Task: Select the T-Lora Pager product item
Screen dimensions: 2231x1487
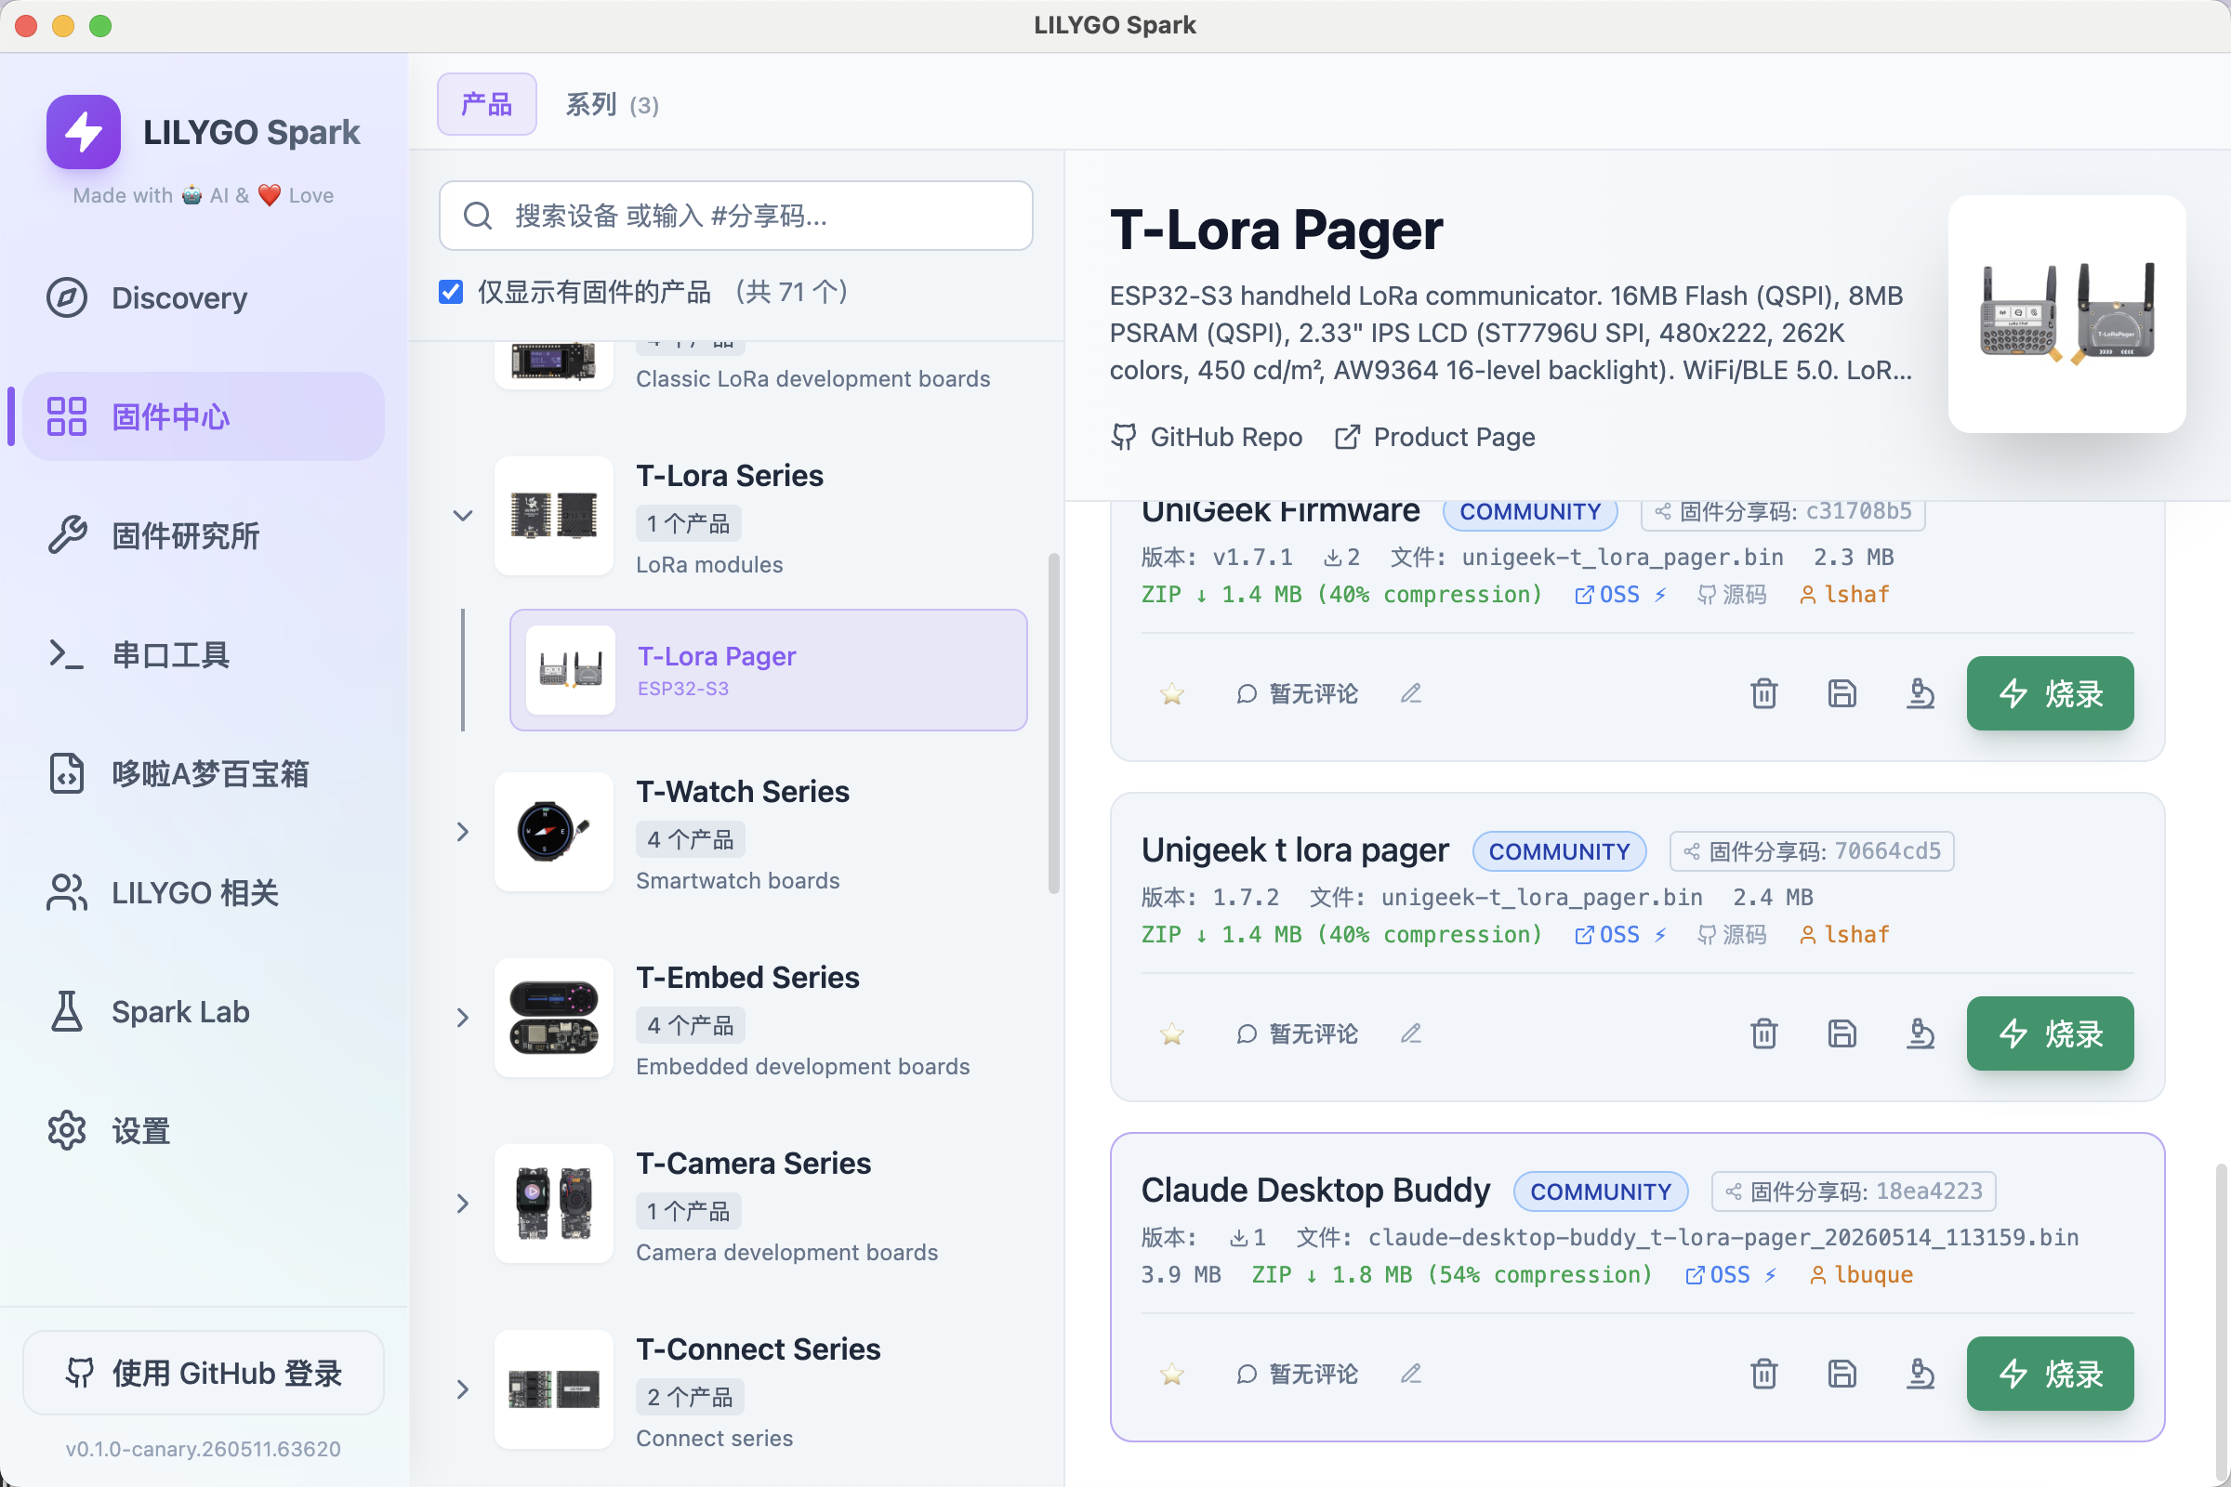Action: [769, 669]
